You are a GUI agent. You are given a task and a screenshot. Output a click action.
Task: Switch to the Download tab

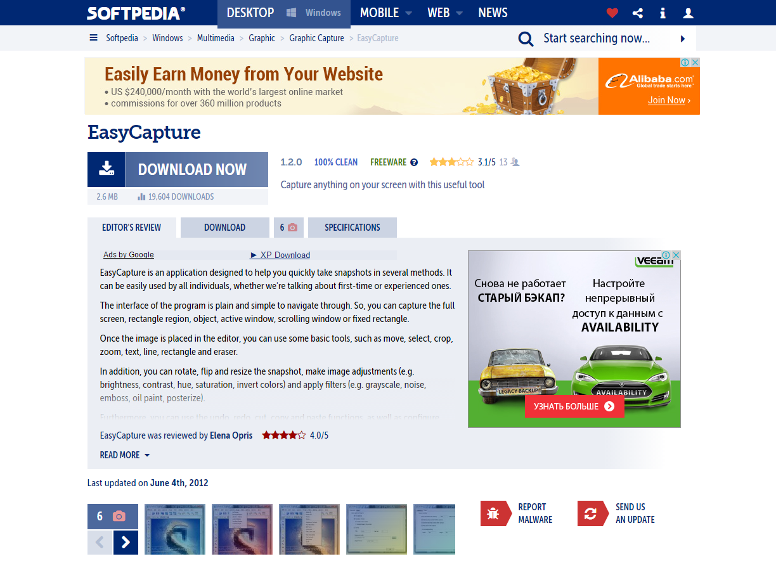pos(224,228)
